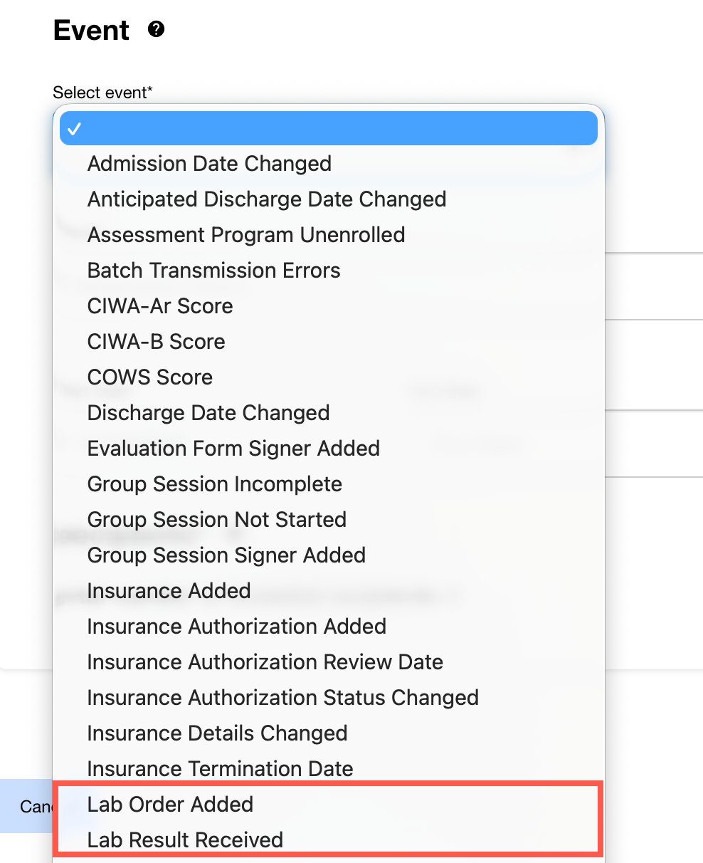
Task: Pick Assessment Program Unenrolled option
Action: coord(246,235)
